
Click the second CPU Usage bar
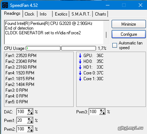(x=78, y=48)
